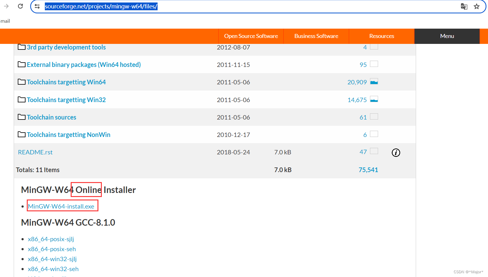Bookmark this page with the star icon
The width and height of the screenshot is (488, 277).
(x=476, y=6)
